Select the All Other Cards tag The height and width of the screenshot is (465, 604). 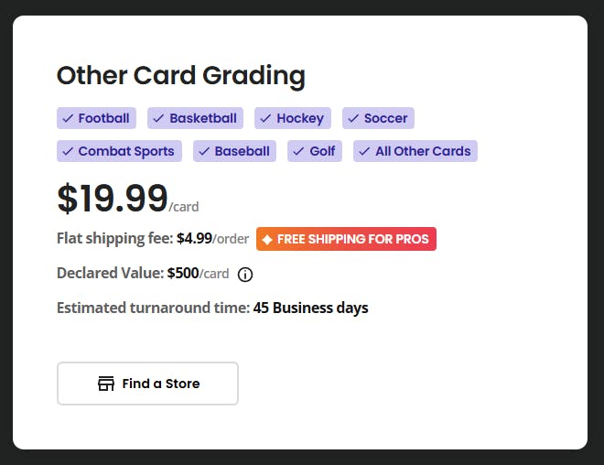(x=415, y=151)
